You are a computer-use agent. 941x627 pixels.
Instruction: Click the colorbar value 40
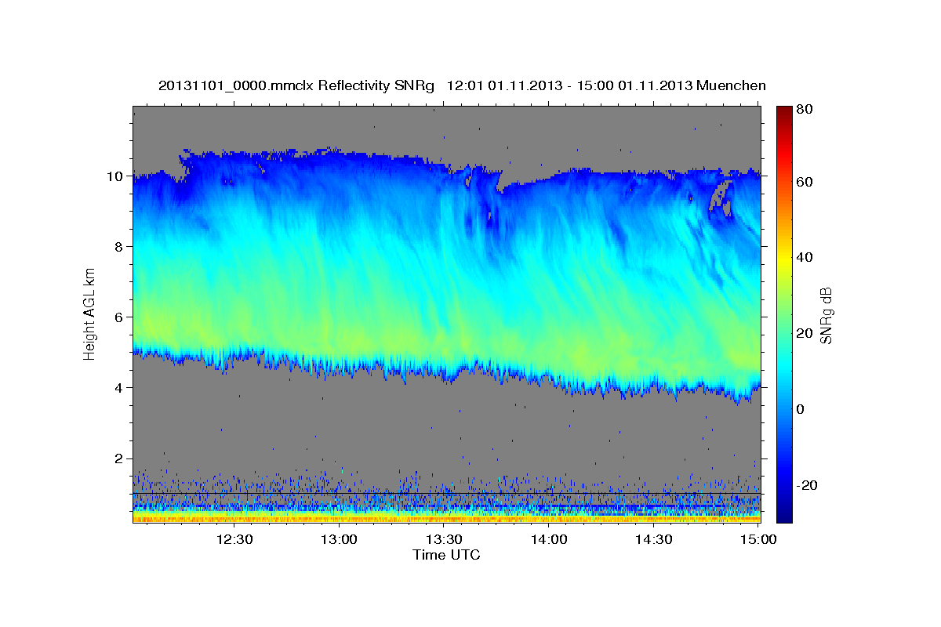[x=804, y=257]
